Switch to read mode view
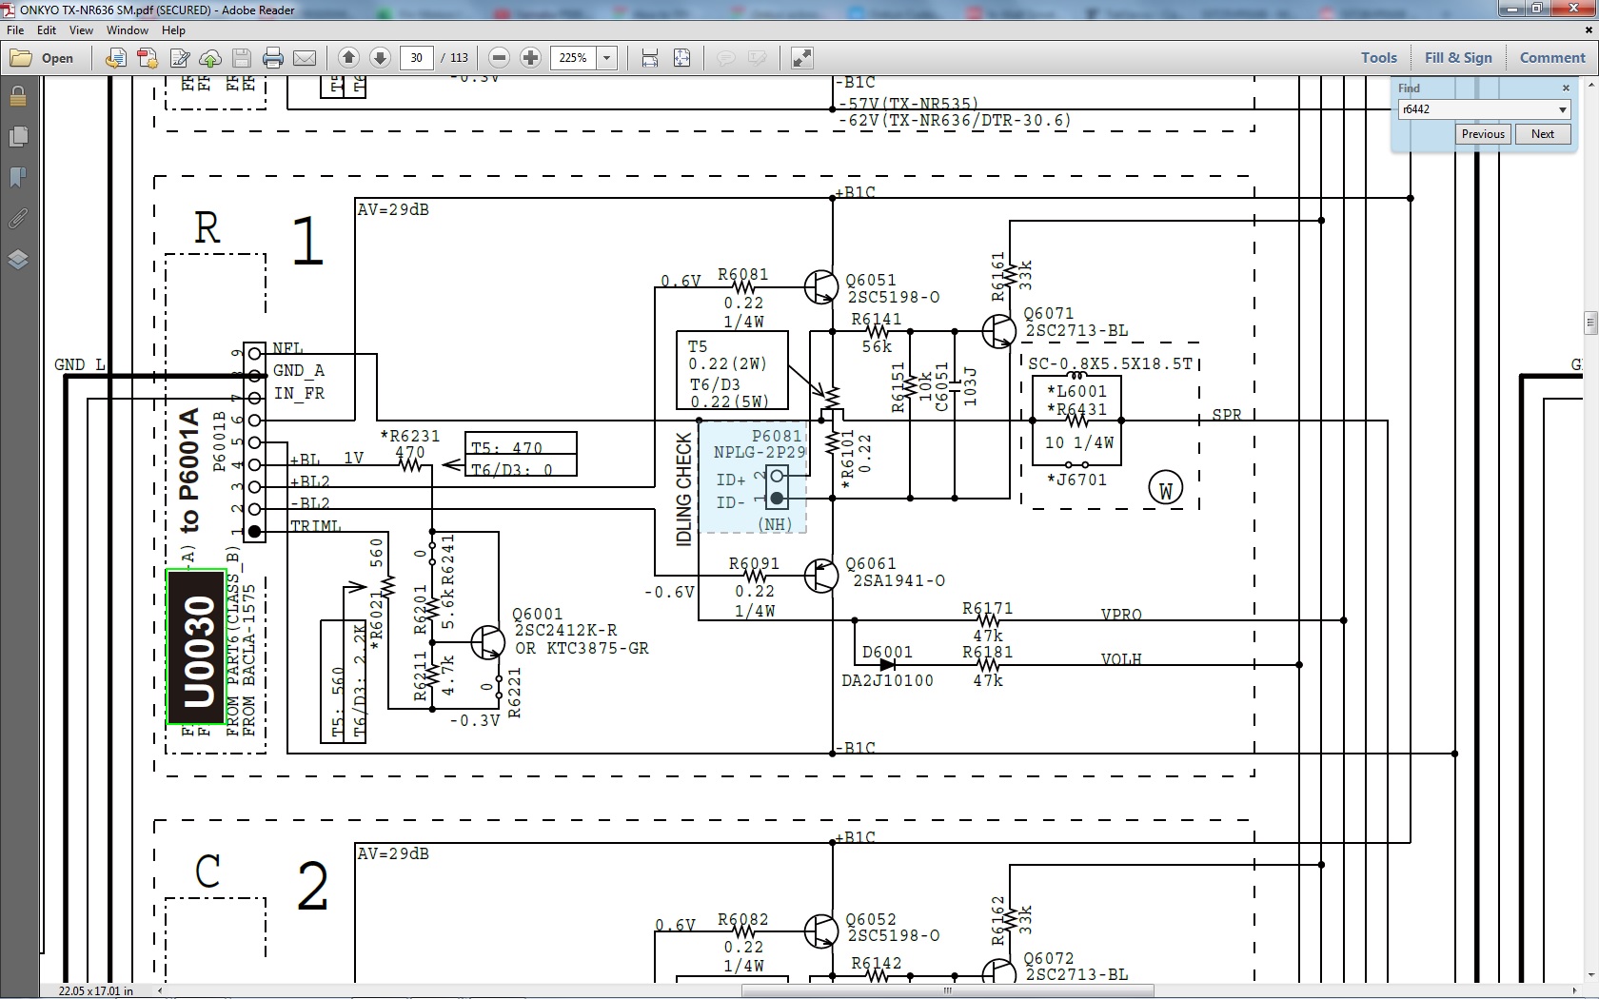Viewport: 1599px width, 999px height. click(802, 58)
